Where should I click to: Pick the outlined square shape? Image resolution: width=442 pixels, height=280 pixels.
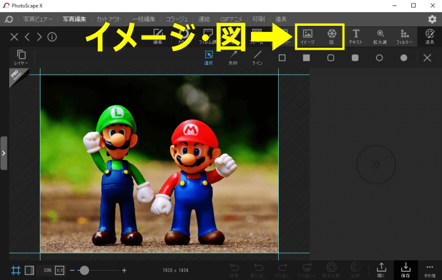[282, 58]
